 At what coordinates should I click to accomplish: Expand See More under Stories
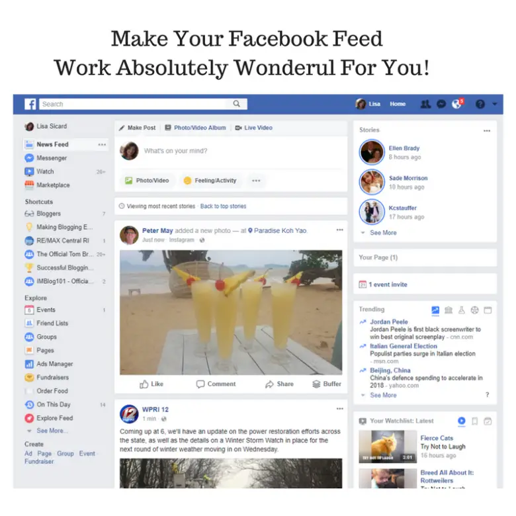click(383, 233)
